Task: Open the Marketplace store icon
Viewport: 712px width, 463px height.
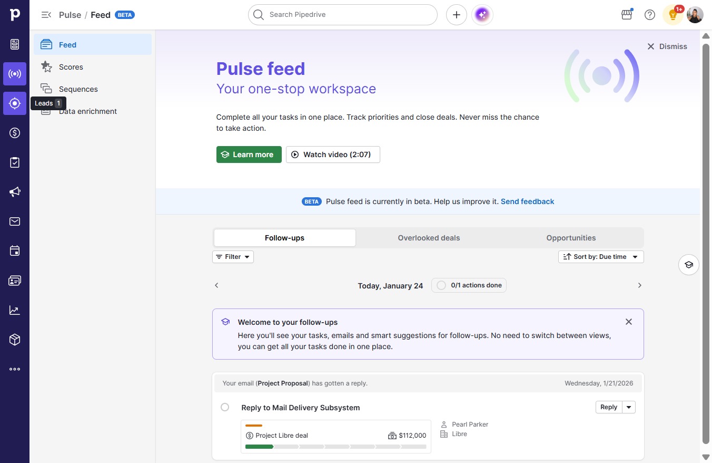Action: click(627, 15)
